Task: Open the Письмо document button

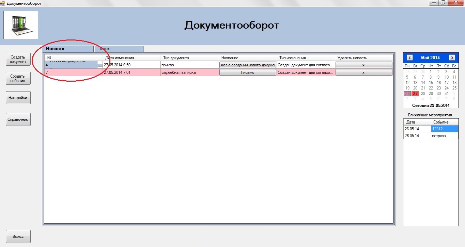Action: (x=248, y=72)
